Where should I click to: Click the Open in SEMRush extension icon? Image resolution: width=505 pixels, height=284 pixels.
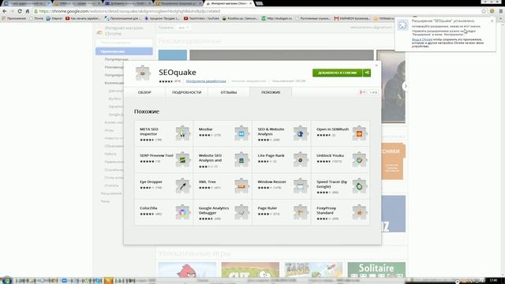(x=360, y=133)
